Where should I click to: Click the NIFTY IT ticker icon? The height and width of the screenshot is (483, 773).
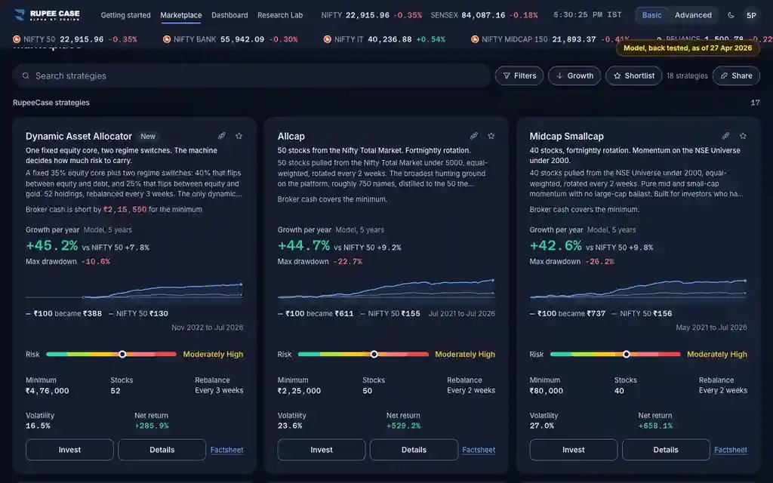coord(328,39)
